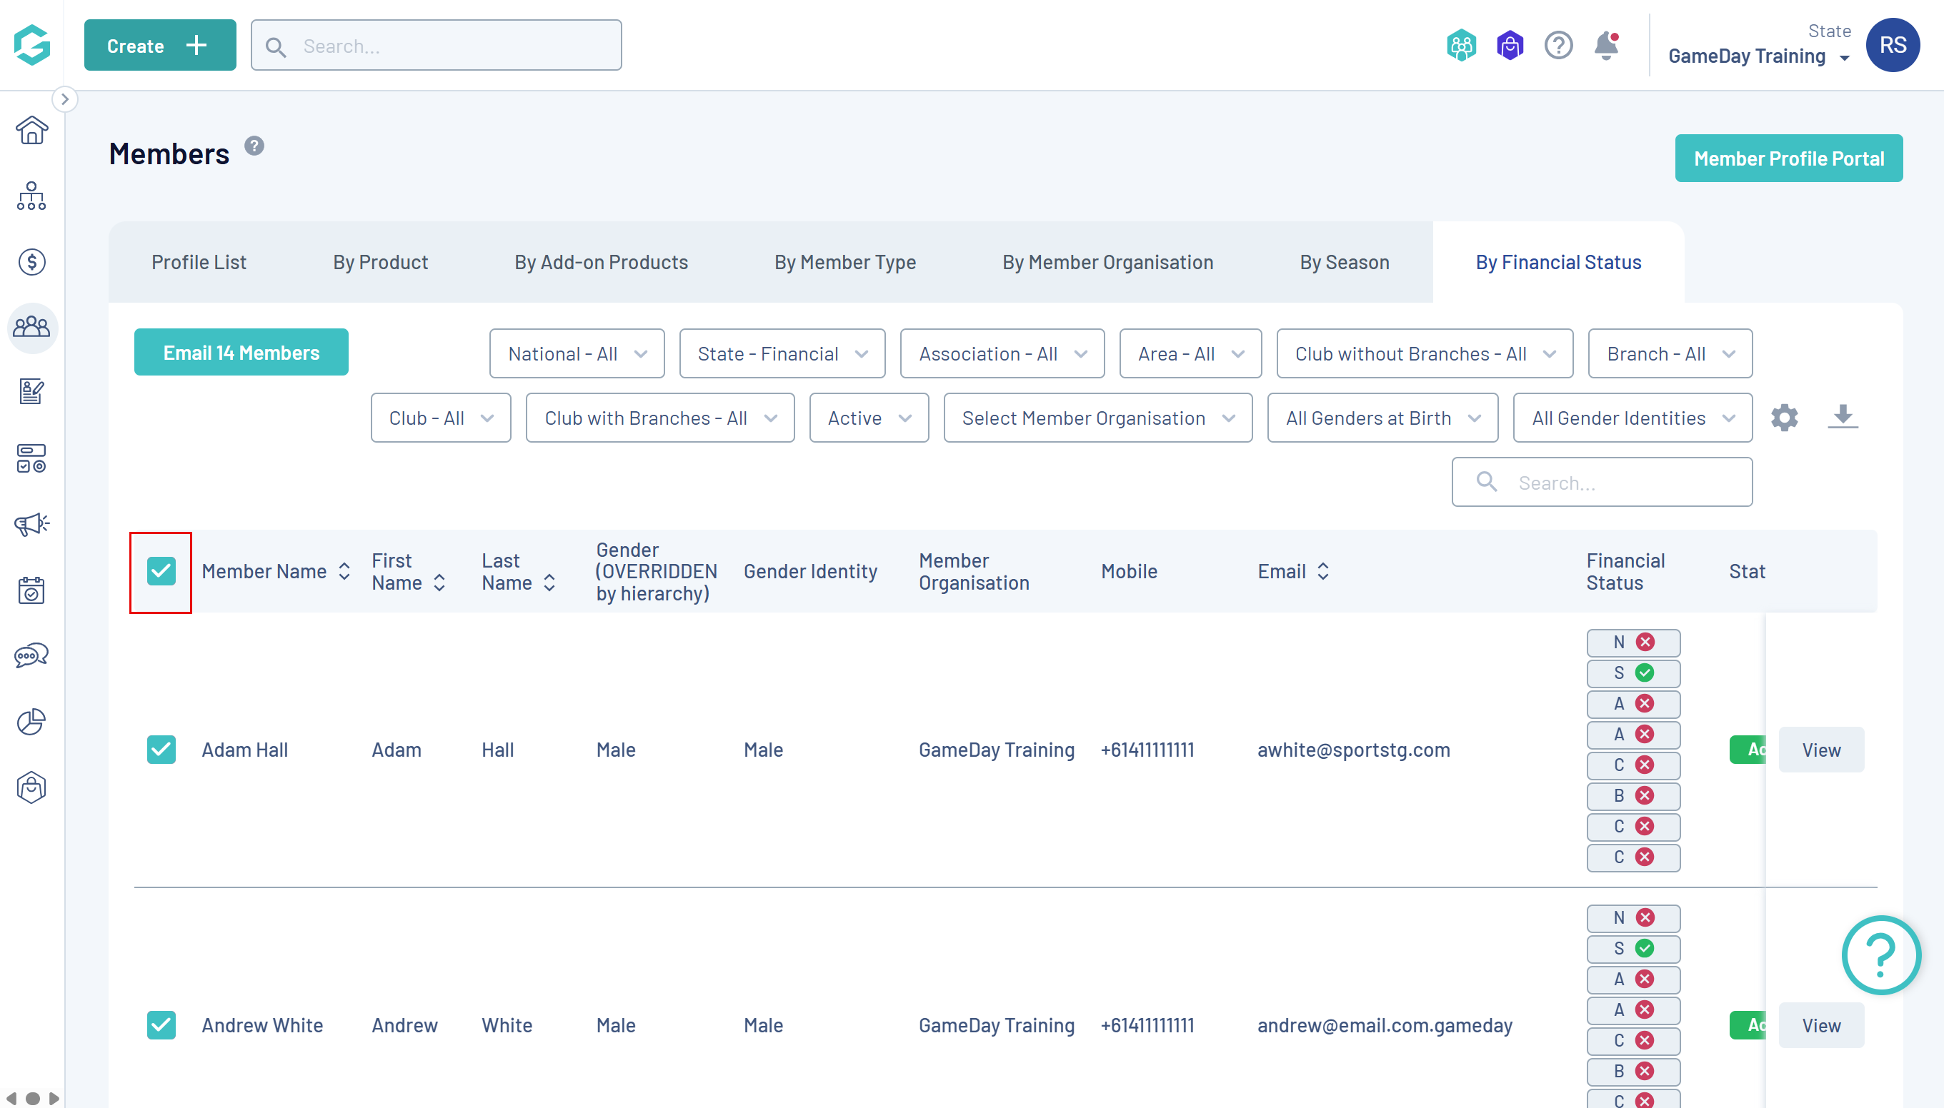The width and height of the screenshot is (1944, 1108).
Task: Switch to the By Season tab
Action: click(x=1344, y=263)
